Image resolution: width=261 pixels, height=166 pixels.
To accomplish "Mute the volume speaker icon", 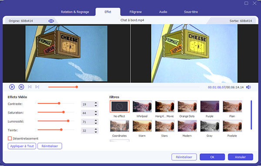I will click(x=248, y=87).
